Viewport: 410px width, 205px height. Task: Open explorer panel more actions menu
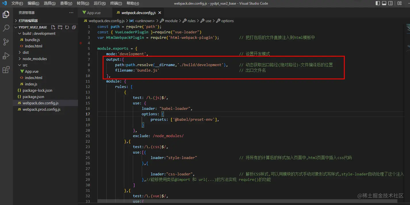[71, 13]
